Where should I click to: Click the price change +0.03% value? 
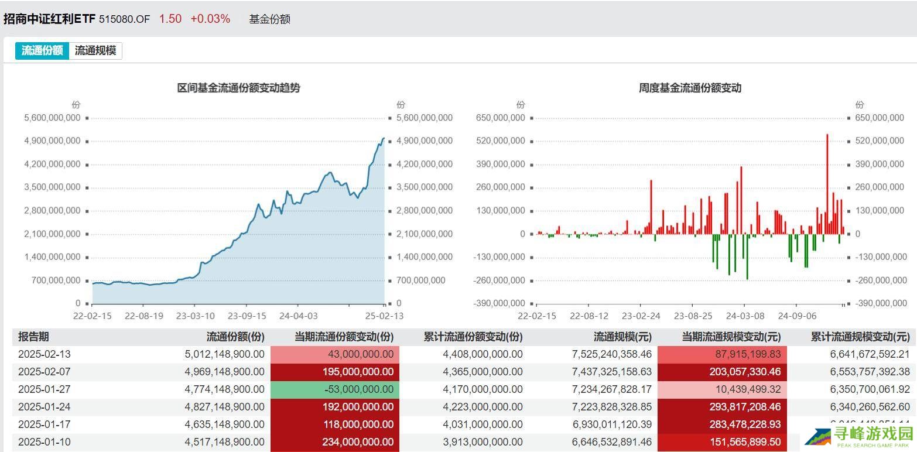coord(210,19)
